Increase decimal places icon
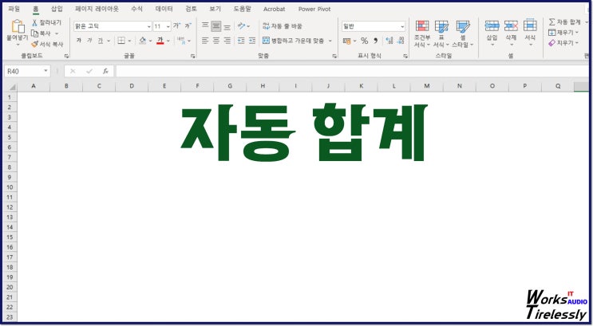Viewport: 593px width, 326px height. coord(389,41)
